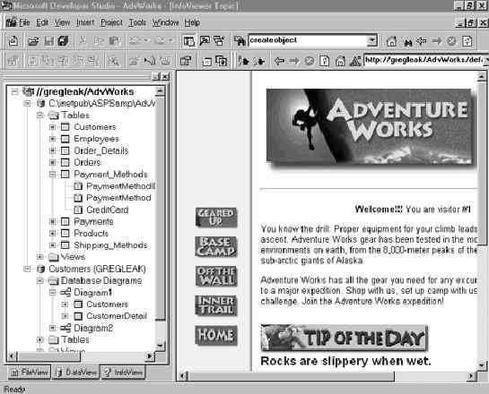This screenshot has width=489, height=394.
Task: Click the New Text File toolbar icon
Action: pyautogui.click(x=13, y=41)
